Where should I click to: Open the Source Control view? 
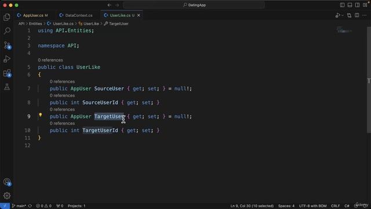pos(7,45)
